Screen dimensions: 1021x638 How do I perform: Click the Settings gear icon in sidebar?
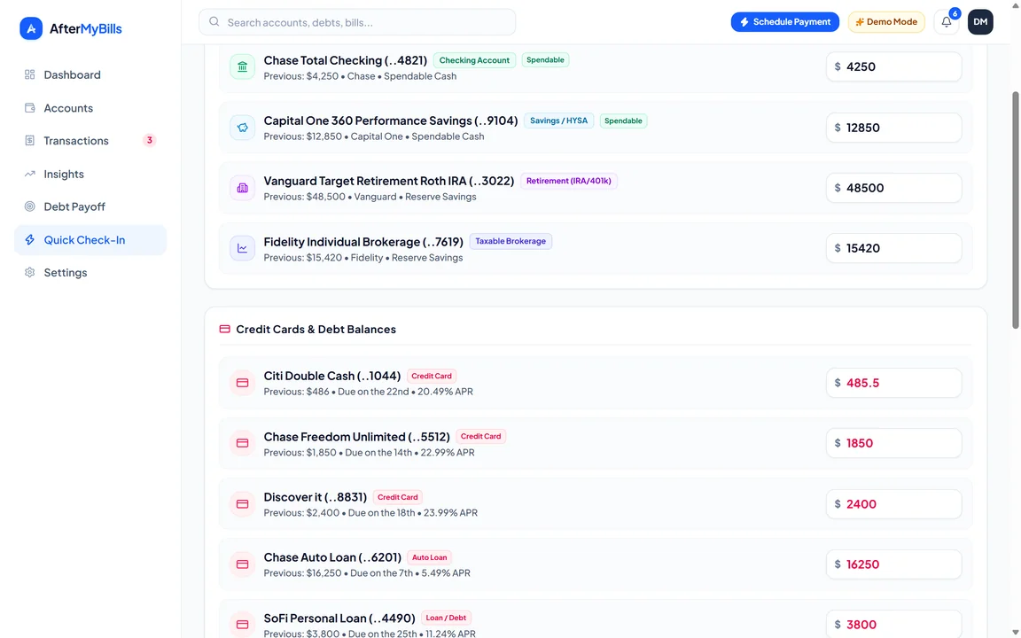pyautogui.click(x=30, y=273)
